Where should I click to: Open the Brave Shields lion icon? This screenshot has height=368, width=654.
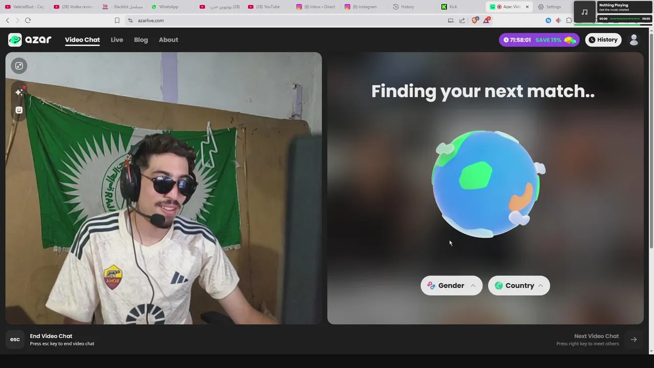click(475, 20)
